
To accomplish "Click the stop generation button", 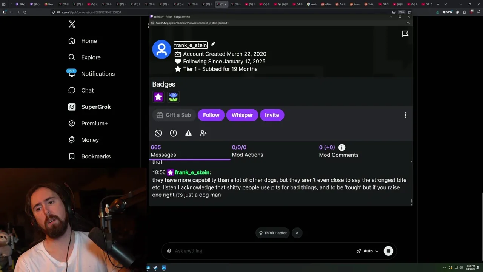I will [388, 251].
